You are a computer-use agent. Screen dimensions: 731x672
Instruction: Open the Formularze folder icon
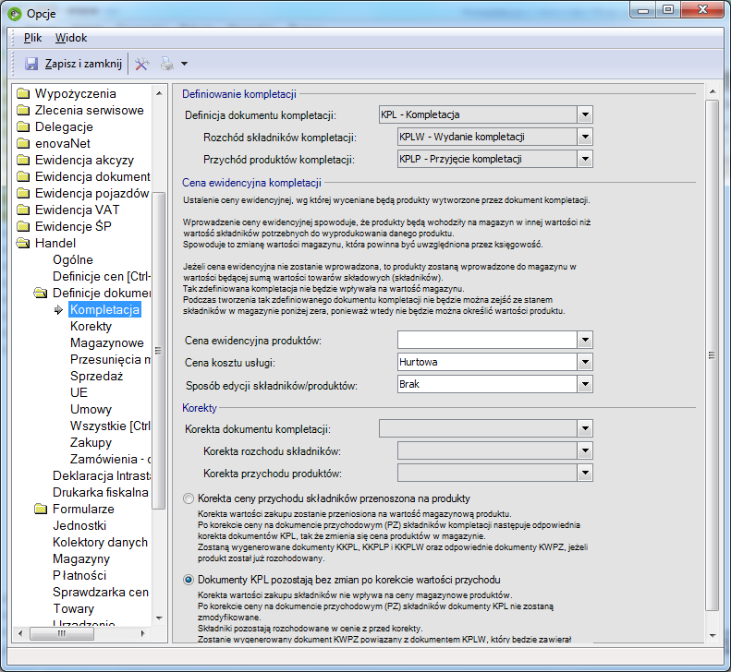click(x=41, y=509)
